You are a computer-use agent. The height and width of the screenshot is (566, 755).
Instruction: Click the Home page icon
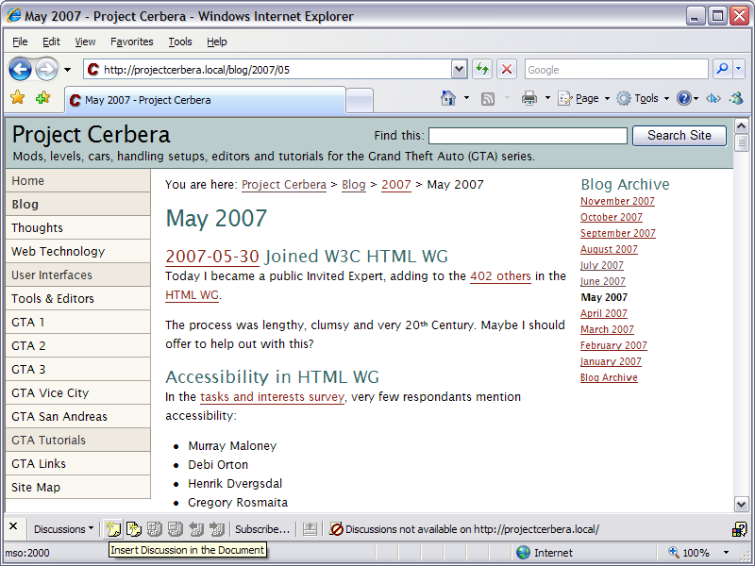(449, 98)
